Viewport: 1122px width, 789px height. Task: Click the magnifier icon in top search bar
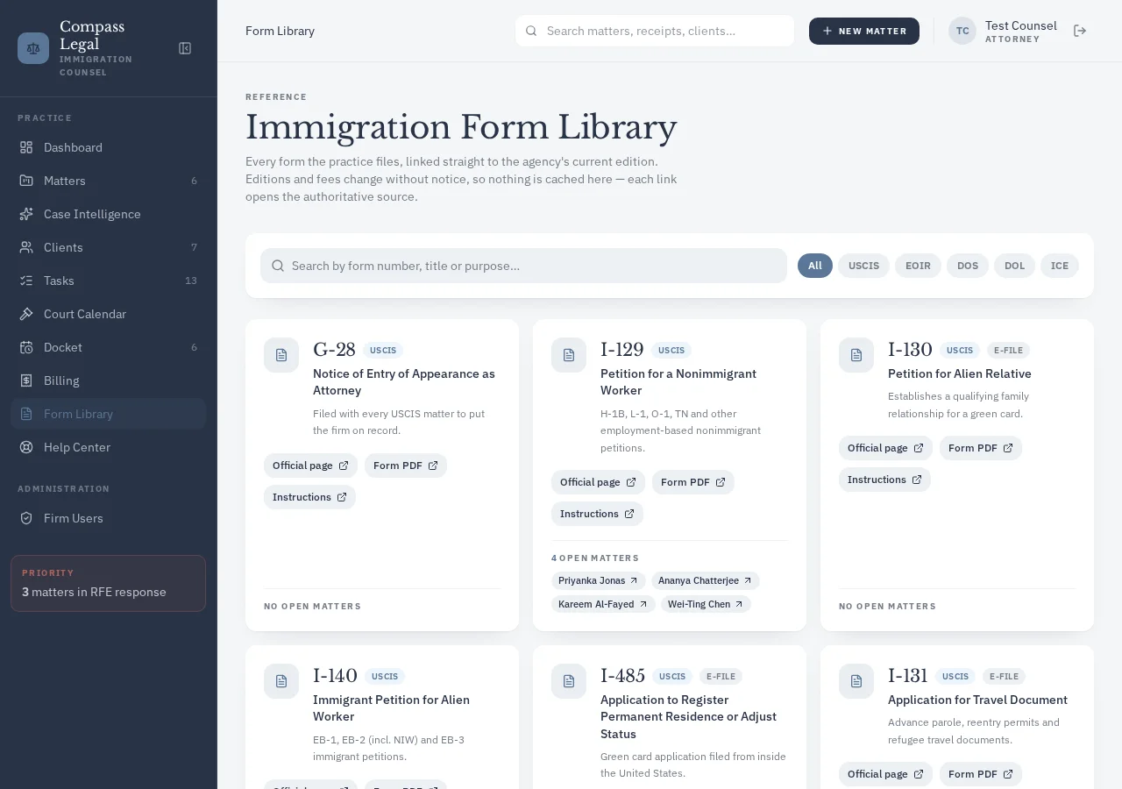(x=531, y=31)
